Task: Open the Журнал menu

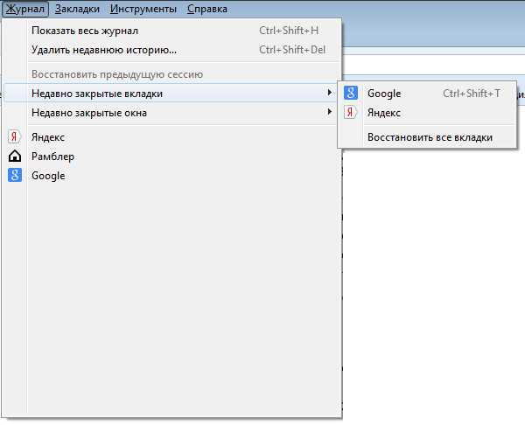Action: coord(24,9)
